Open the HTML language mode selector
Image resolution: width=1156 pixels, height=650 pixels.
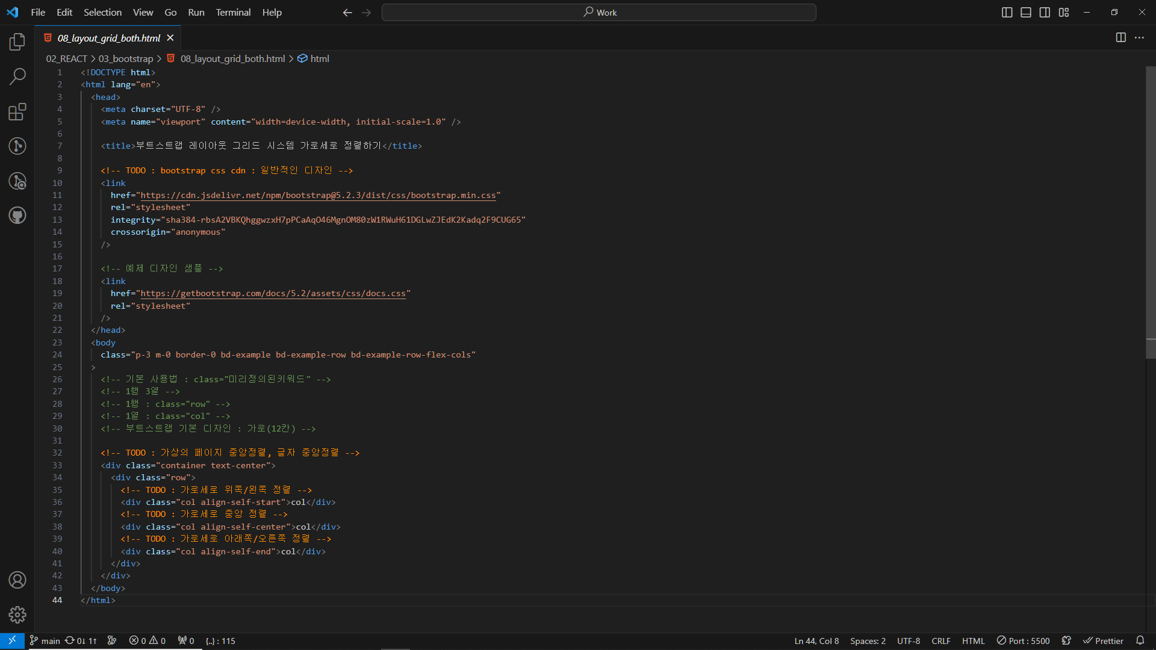(973, 641)
